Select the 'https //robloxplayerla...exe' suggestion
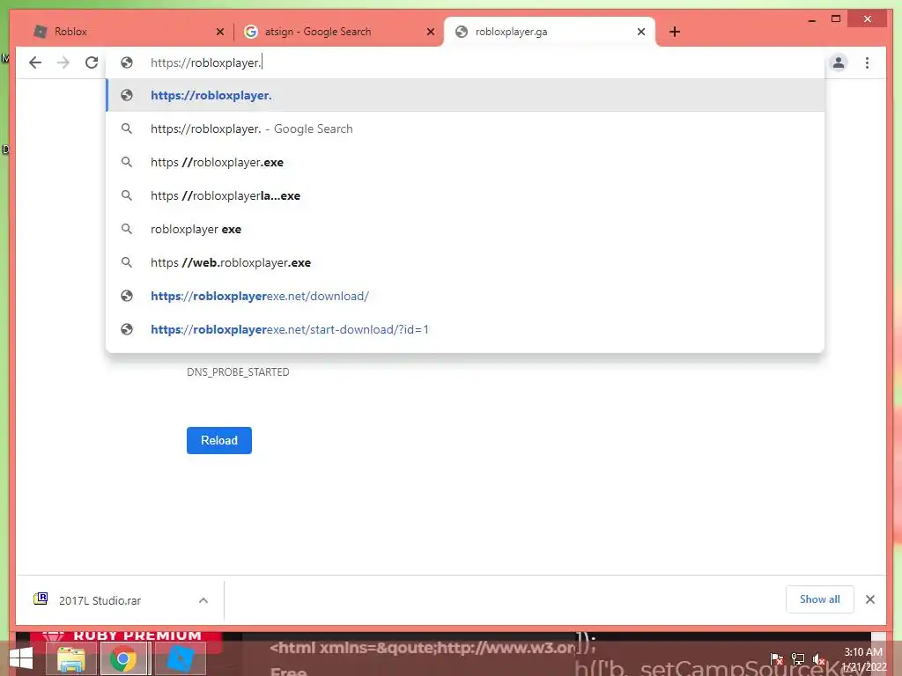Viewport: 902px width, 676px height. [x=465, y=195]
